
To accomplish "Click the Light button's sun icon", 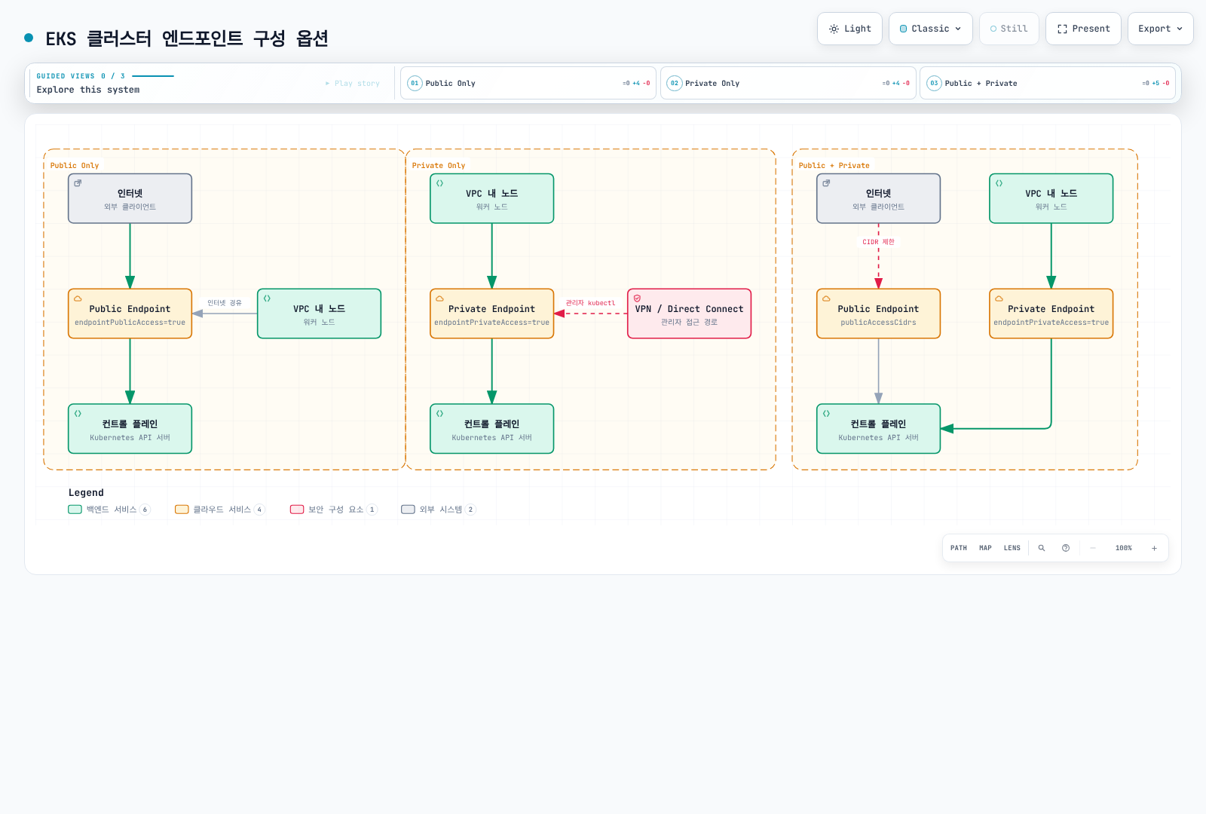I will click(x=834, y=29).
